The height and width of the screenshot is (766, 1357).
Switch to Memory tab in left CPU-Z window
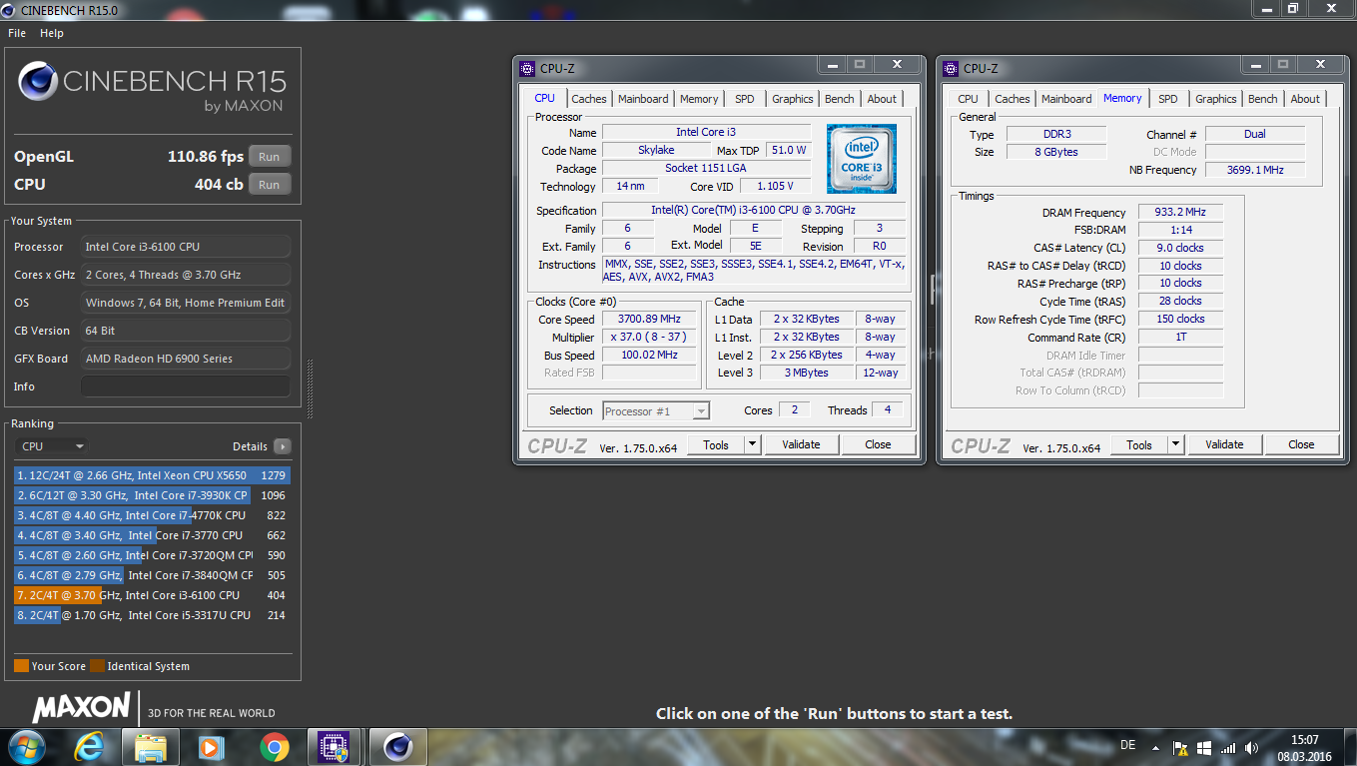coord(699,99)
